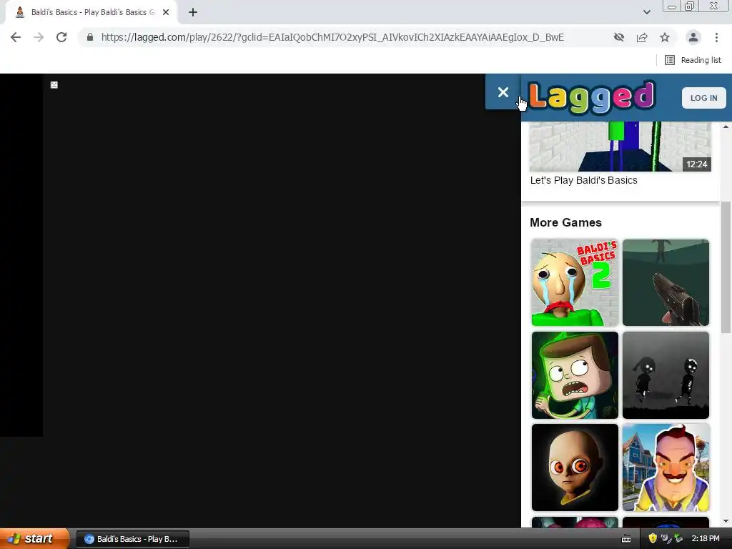This screenshot has height=549, width=732.
Task: Click the lagged.com URL in the address bar
Action: [332, 37]
